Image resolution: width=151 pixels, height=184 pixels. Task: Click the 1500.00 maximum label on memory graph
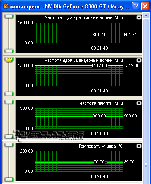point(25,108)
